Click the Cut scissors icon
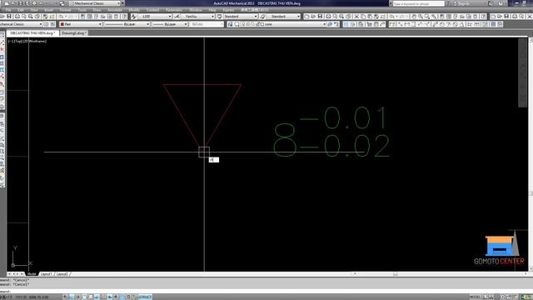The width and height of the screenshot is (533, 300). tap(356, 17)
